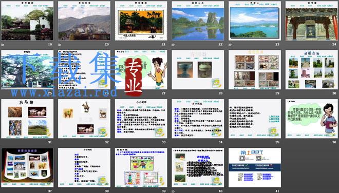Screen dimensions: 339x193
Task: Select slide 32 with horse figurines
Action: 84,119
